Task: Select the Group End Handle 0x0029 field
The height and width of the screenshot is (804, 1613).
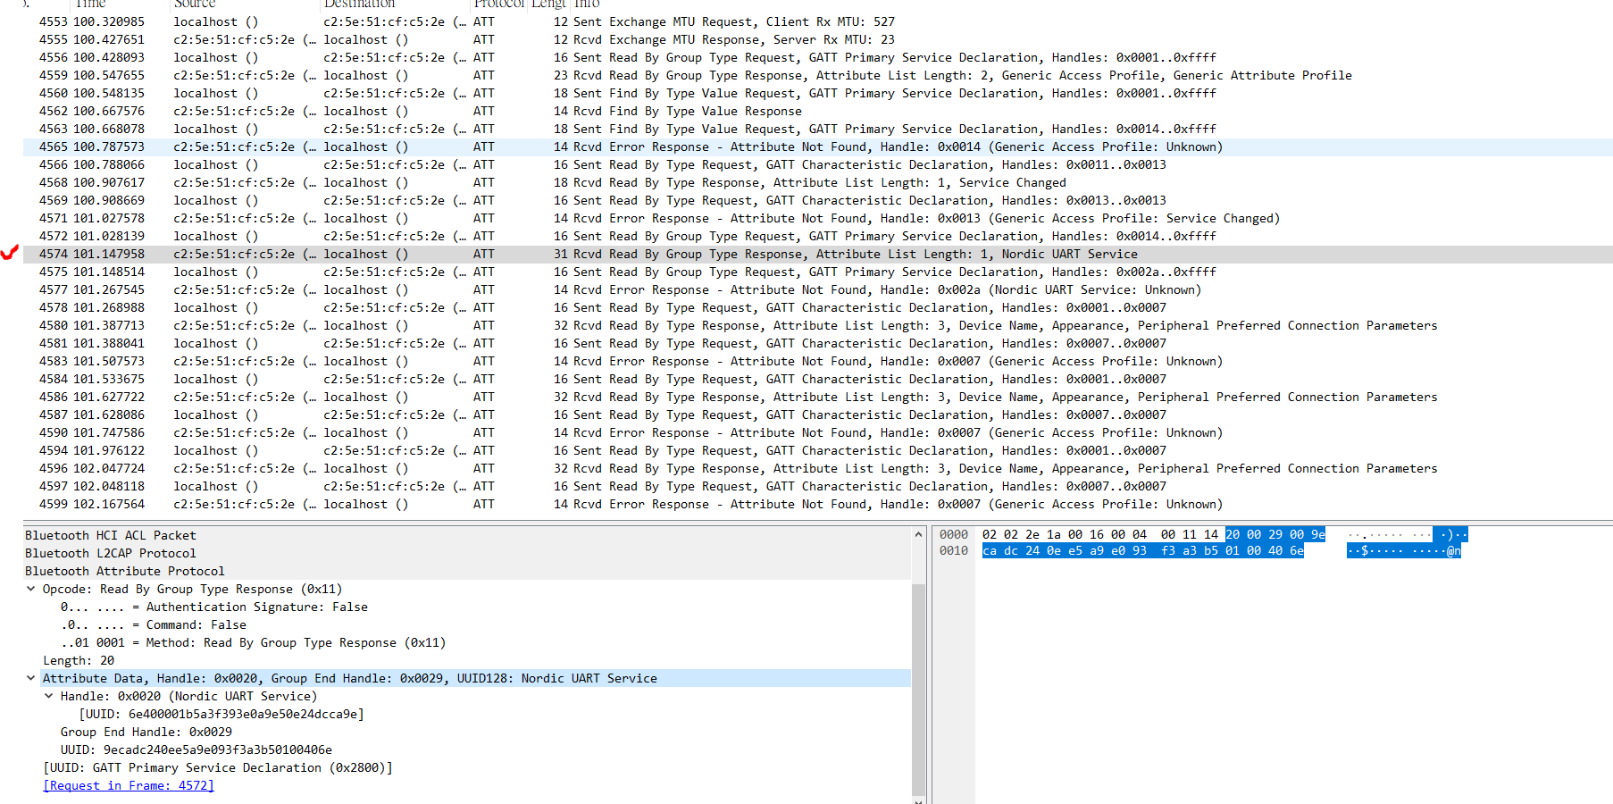Action: tap(147, 732)
